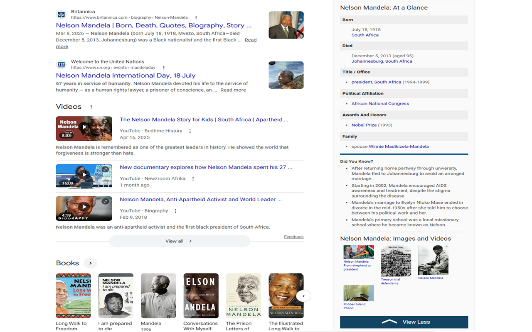Image resolution: width=532 pixels, height=332 pixels.
Task: Open Nelson Mandela International Day result
Action: (126, 76)
